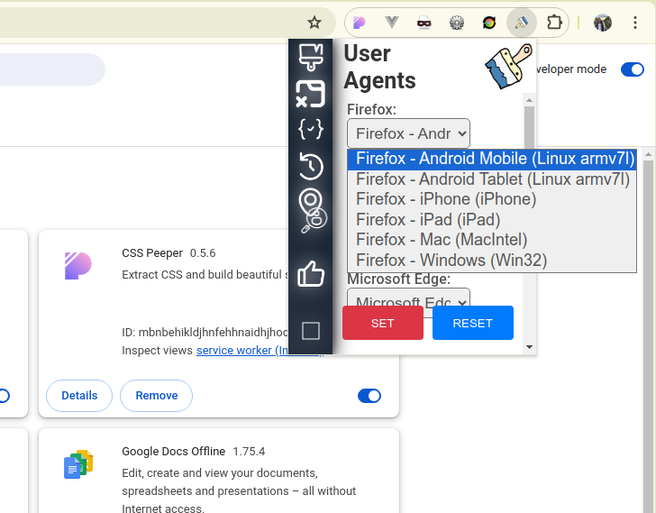Click the location pin search icon
This screenshot has width=656, height=513.
[312, 209]
